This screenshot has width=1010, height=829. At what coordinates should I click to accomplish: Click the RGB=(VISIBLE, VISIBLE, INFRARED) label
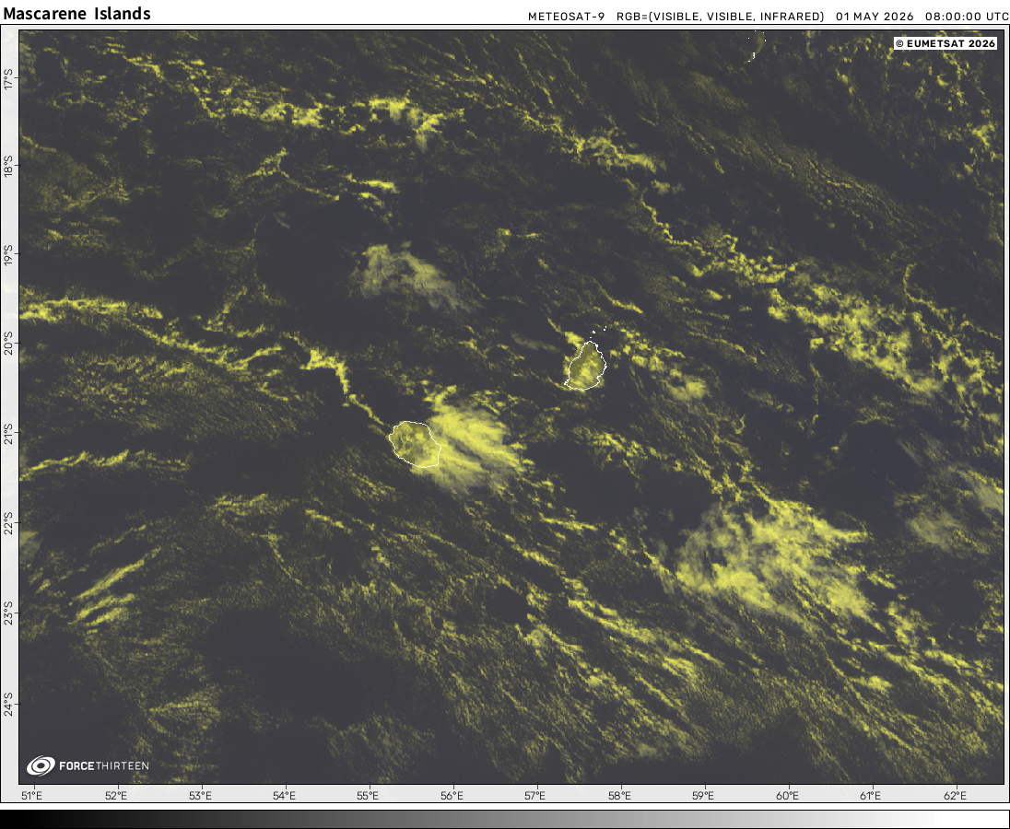pyautogui.click(x=720, y=17)
